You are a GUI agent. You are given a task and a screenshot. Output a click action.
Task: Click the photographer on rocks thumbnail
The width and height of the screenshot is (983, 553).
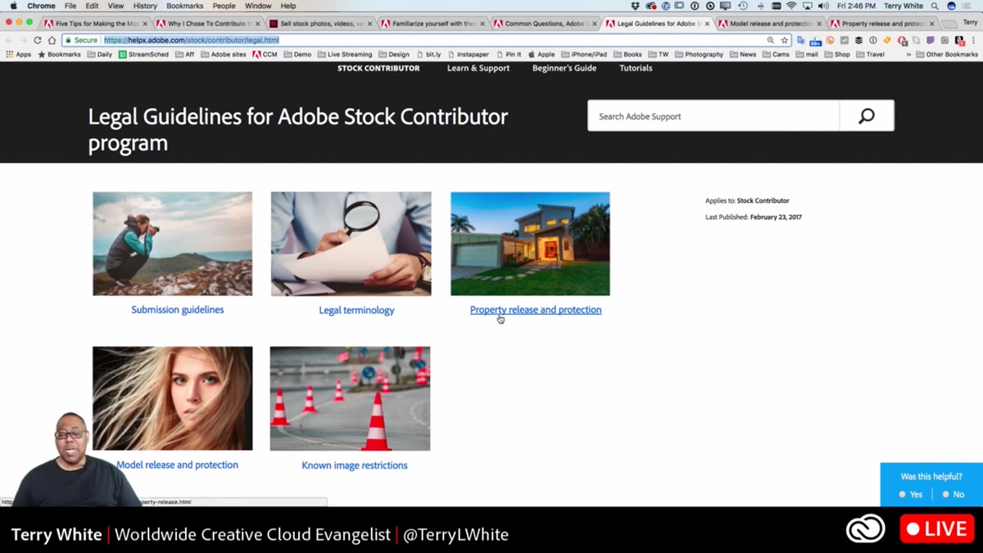[172, 244]
